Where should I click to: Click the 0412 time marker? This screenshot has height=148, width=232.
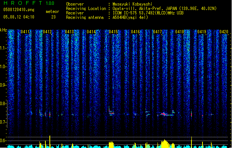[x=47, y=32]
